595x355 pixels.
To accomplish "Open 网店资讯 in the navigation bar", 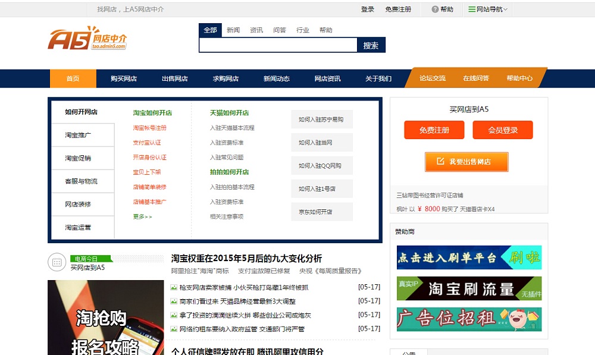I will tap(327, 78).
